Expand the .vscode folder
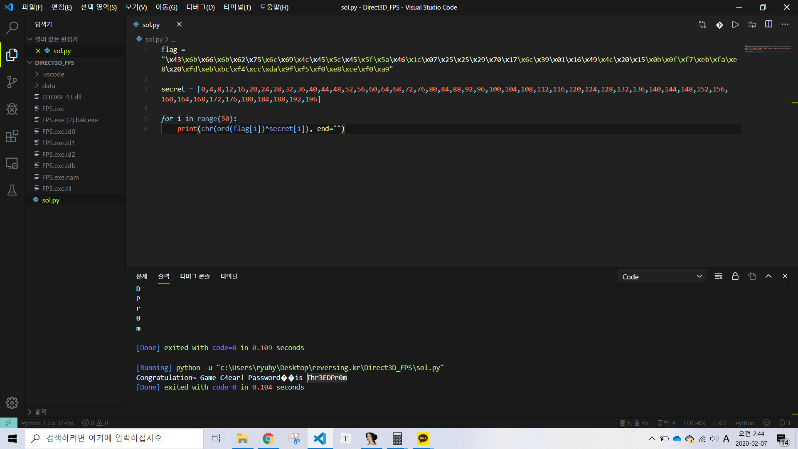The image size is (798, 449). pos(53,74)
